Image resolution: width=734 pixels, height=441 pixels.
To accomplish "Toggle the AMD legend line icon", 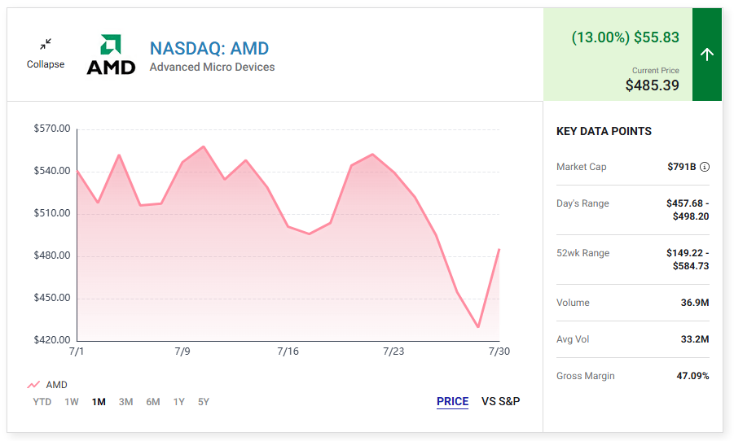I will point(33,385).
